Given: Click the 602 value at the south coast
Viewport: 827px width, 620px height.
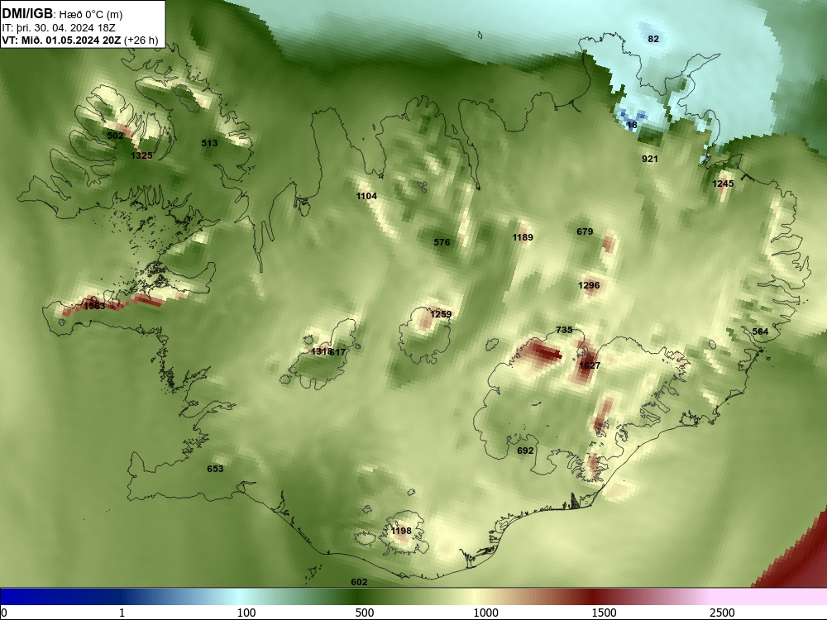Looking at the screenshot, I should pos(359,582).
